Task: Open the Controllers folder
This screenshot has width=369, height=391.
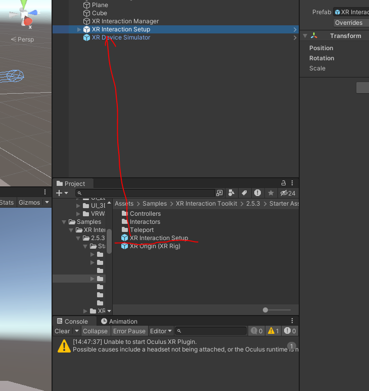Action: click(141, 214)
